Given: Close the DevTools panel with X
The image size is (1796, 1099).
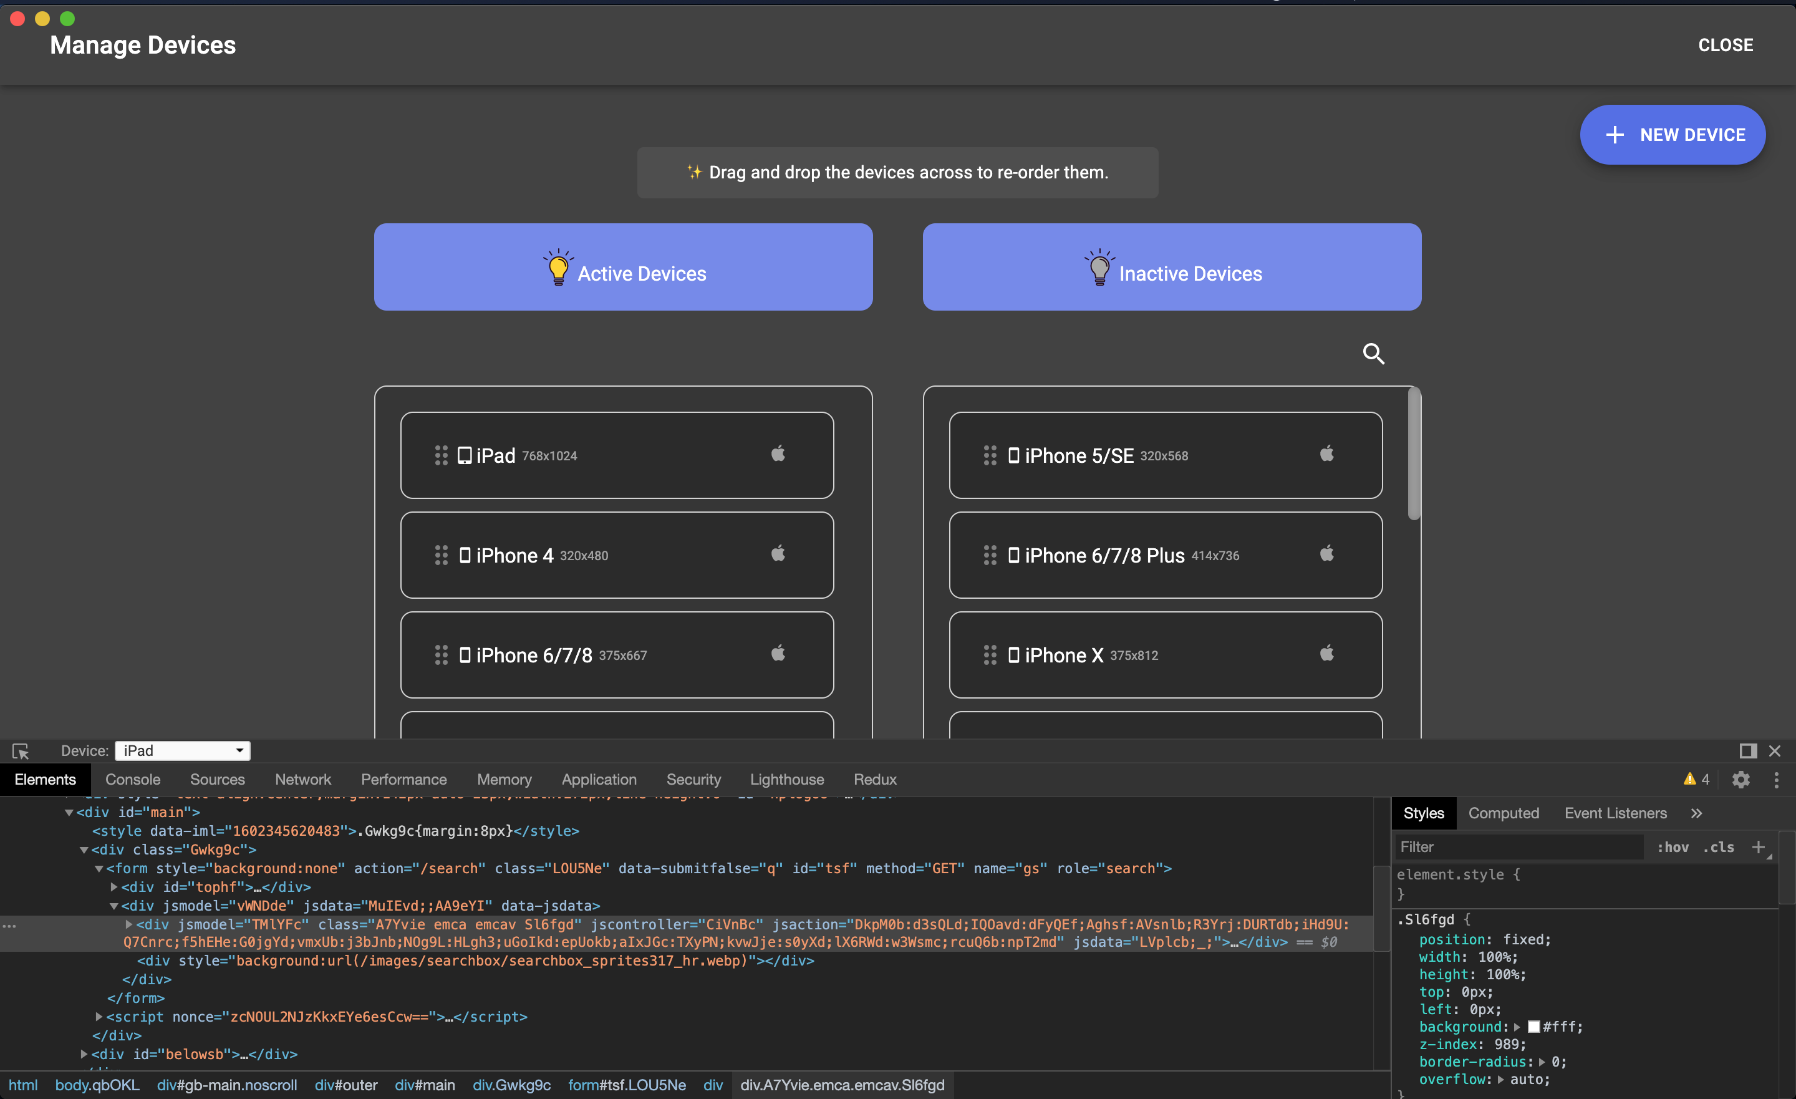Looking at the screenshot, I should click(1775, 750).
